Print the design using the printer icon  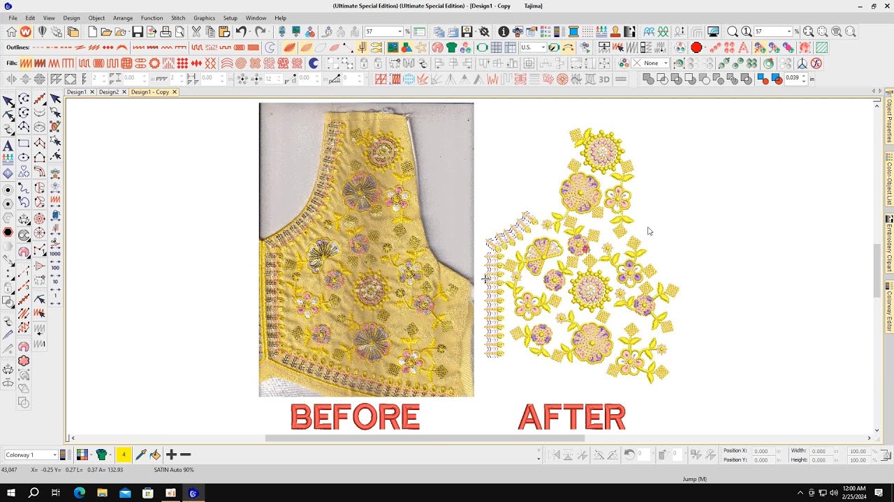(166, 31)
